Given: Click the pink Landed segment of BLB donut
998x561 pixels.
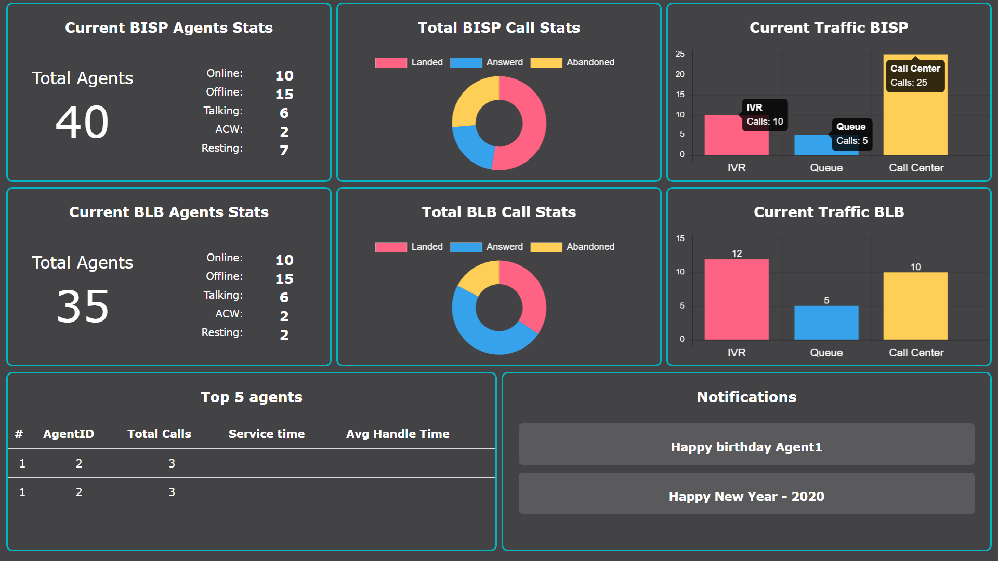Looking at the screenshot, I should pyautogui.click(x=530, y=291).
